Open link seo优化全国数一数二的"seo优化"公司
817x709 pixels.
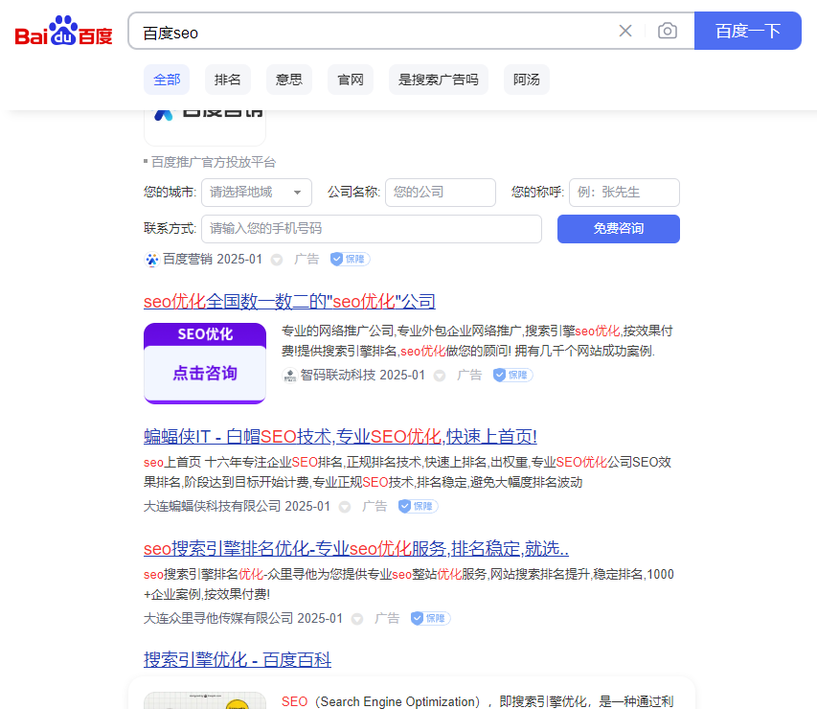(x=289, y=301)
